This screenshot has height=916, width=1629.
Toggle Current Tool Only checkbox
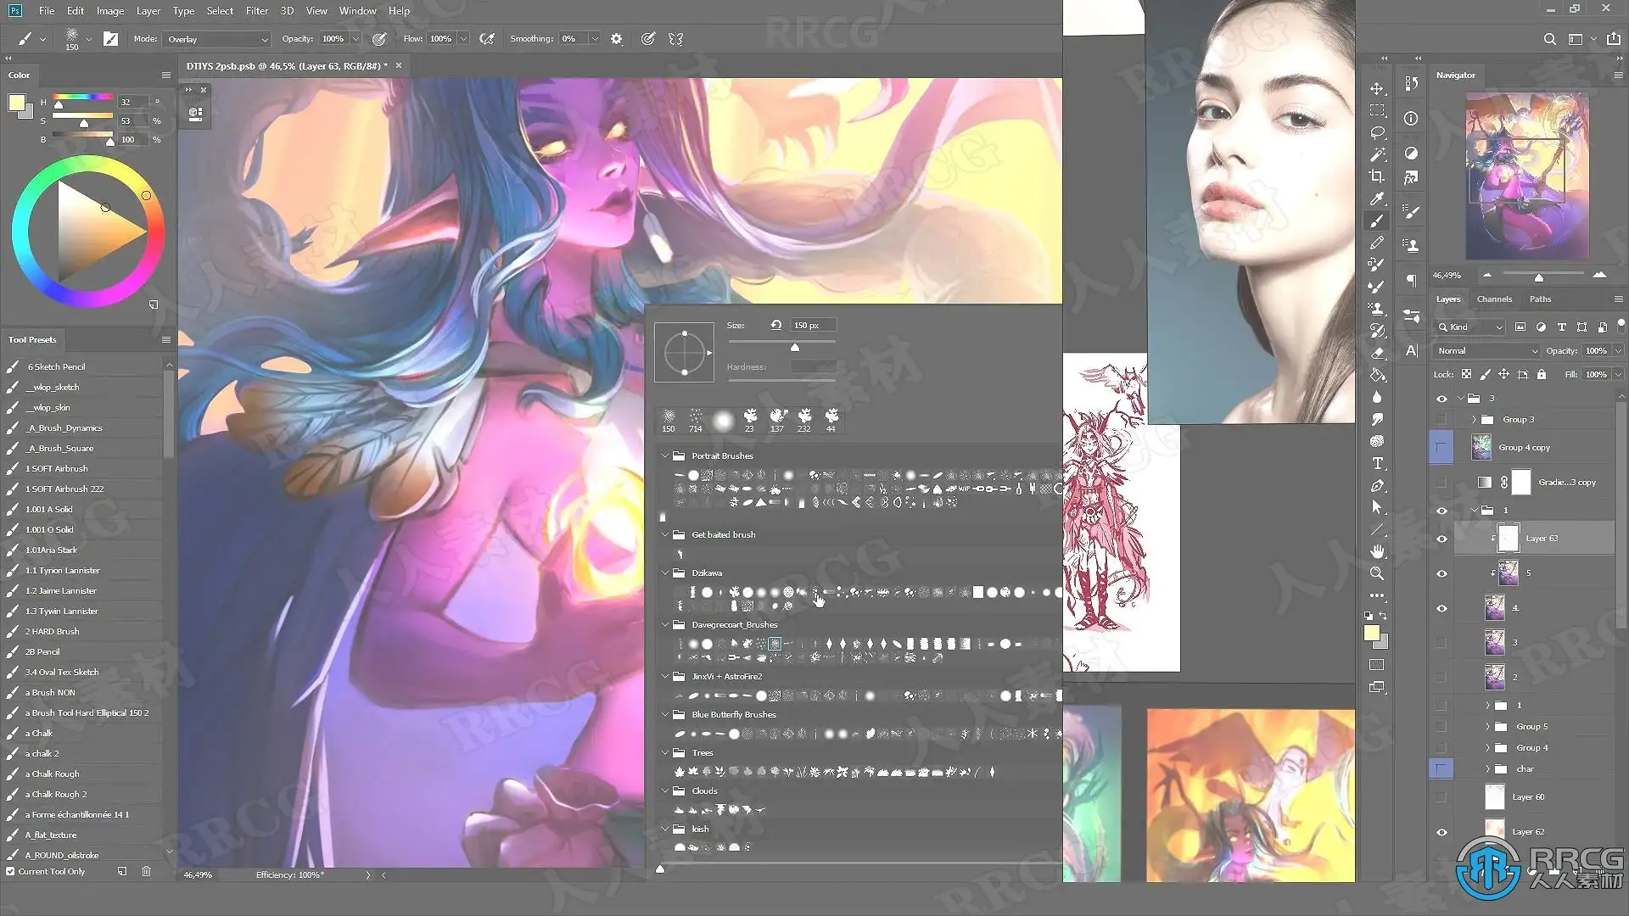[11, 871]
